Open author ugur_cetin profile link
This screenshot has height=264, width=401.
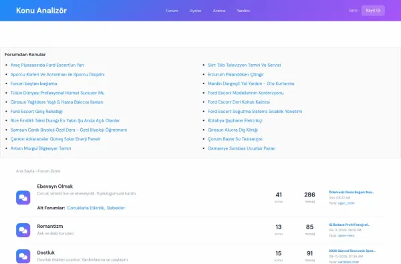point(346,203)
